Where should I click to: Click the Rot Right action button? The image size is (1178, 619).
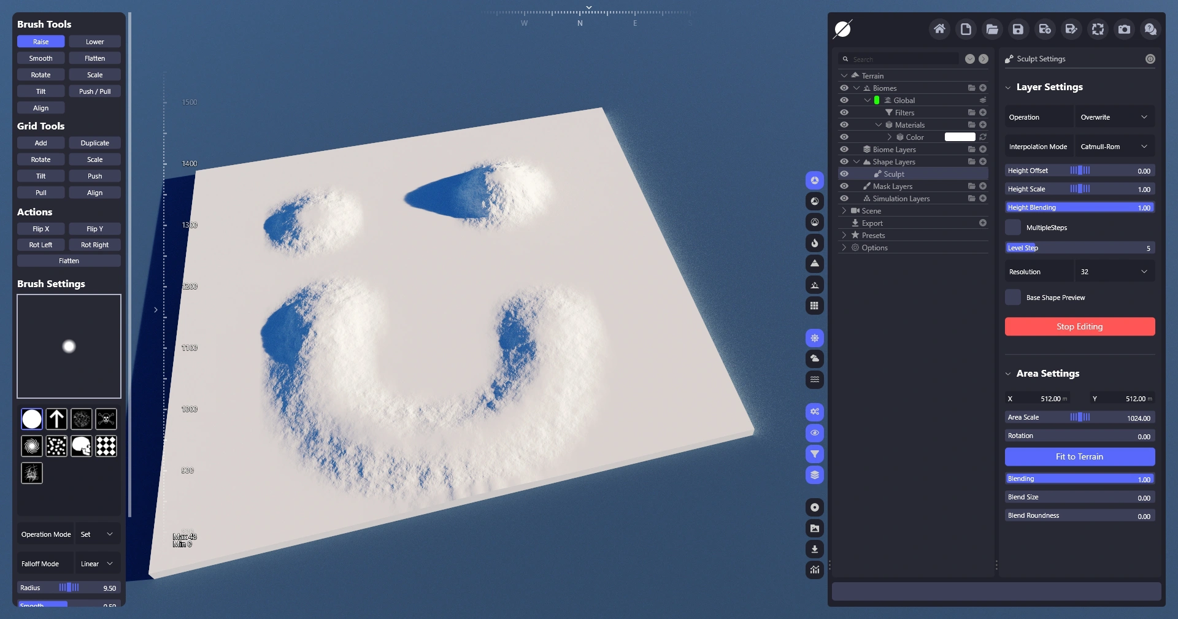tap(94, 245)
